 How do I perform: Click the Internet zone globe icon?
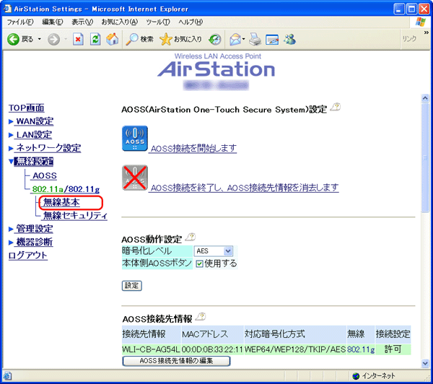(356, 376)
